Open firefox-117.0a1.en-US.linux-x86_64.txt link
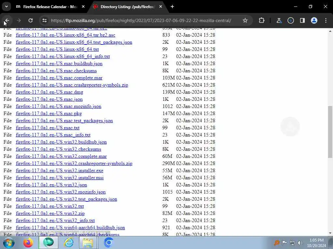 57,49
